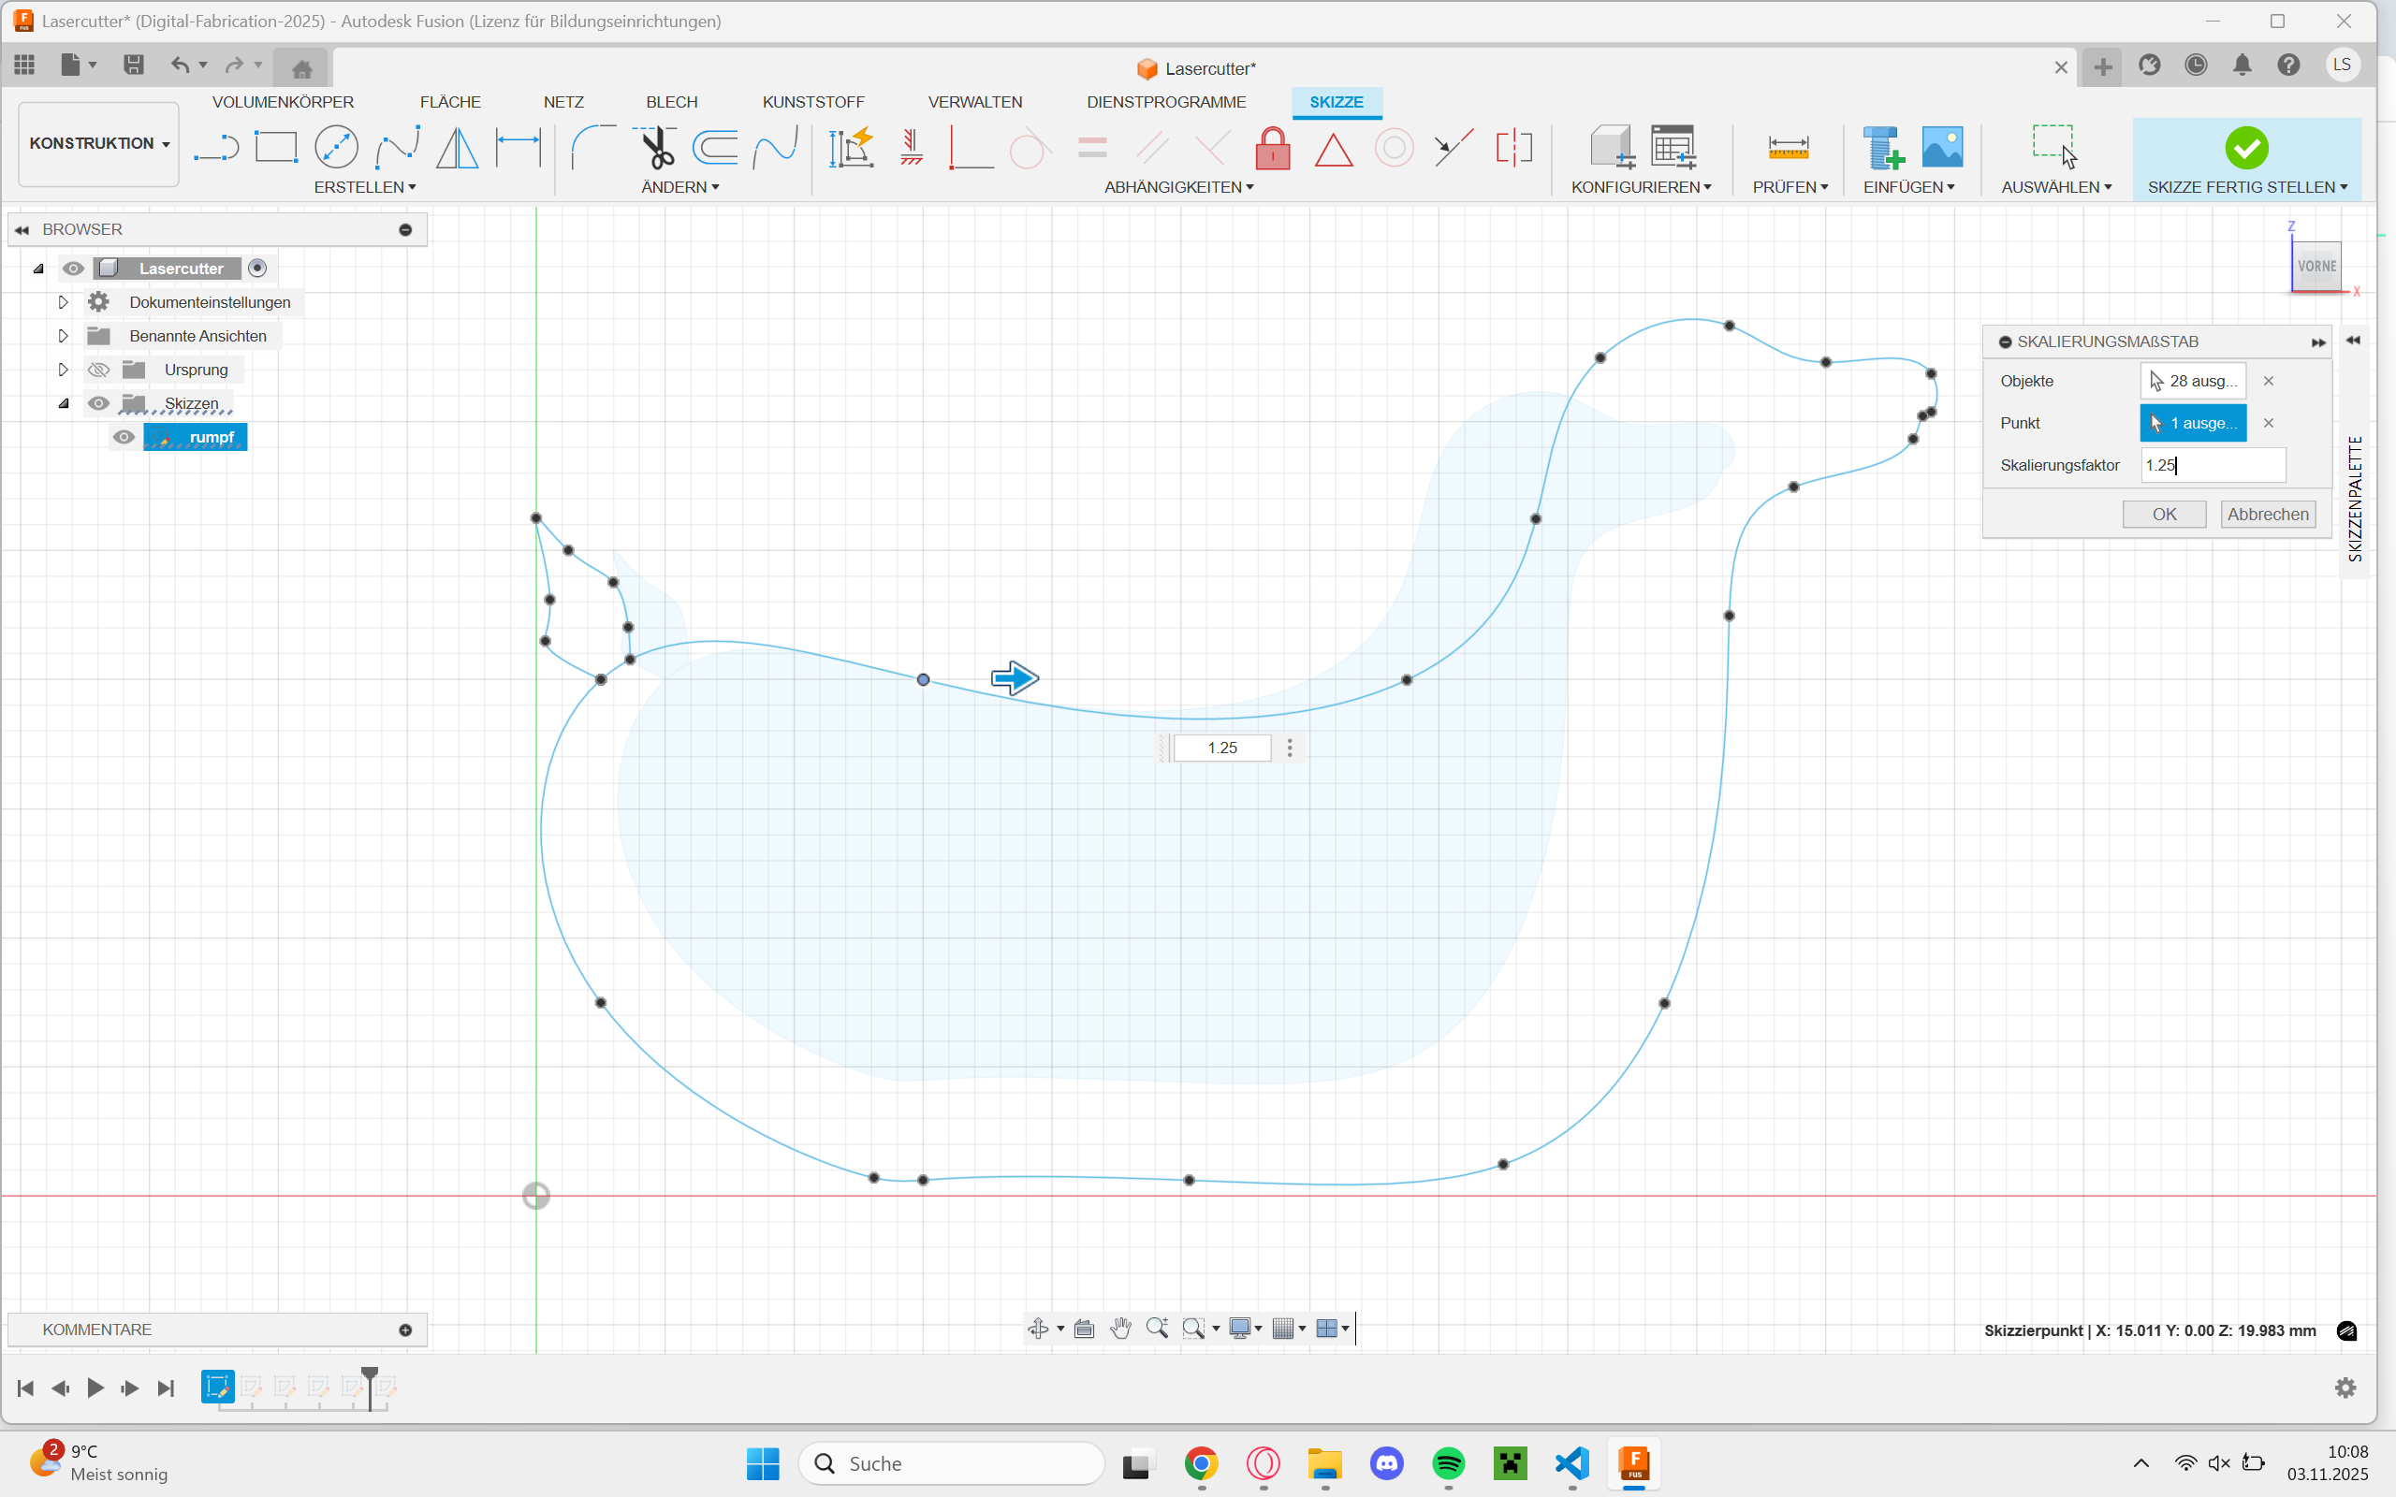This screenshot has height=1497, width=2396.
Task: Show the hidden Ursprung folder
Action: [98, 371]
